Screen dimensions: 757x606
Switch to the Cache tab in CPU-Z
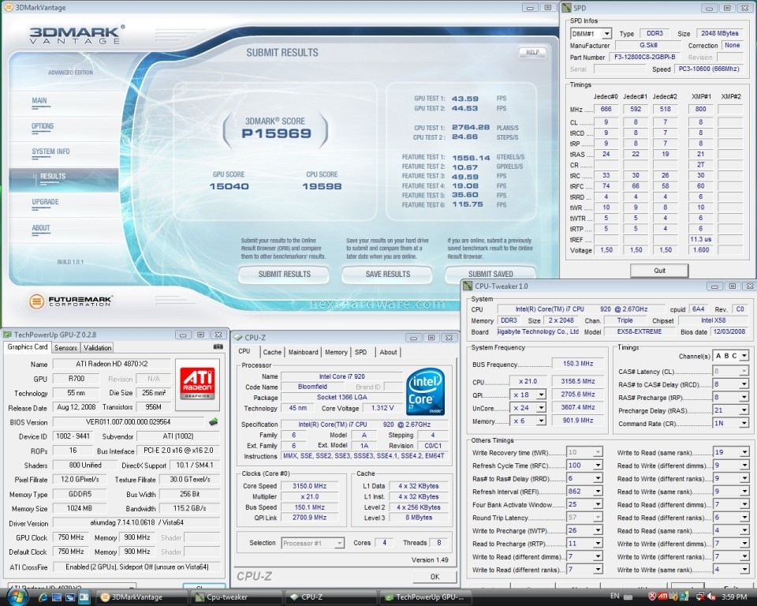272,352
